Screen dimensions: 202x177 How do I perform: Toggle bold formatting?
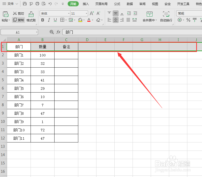[42, 20]
